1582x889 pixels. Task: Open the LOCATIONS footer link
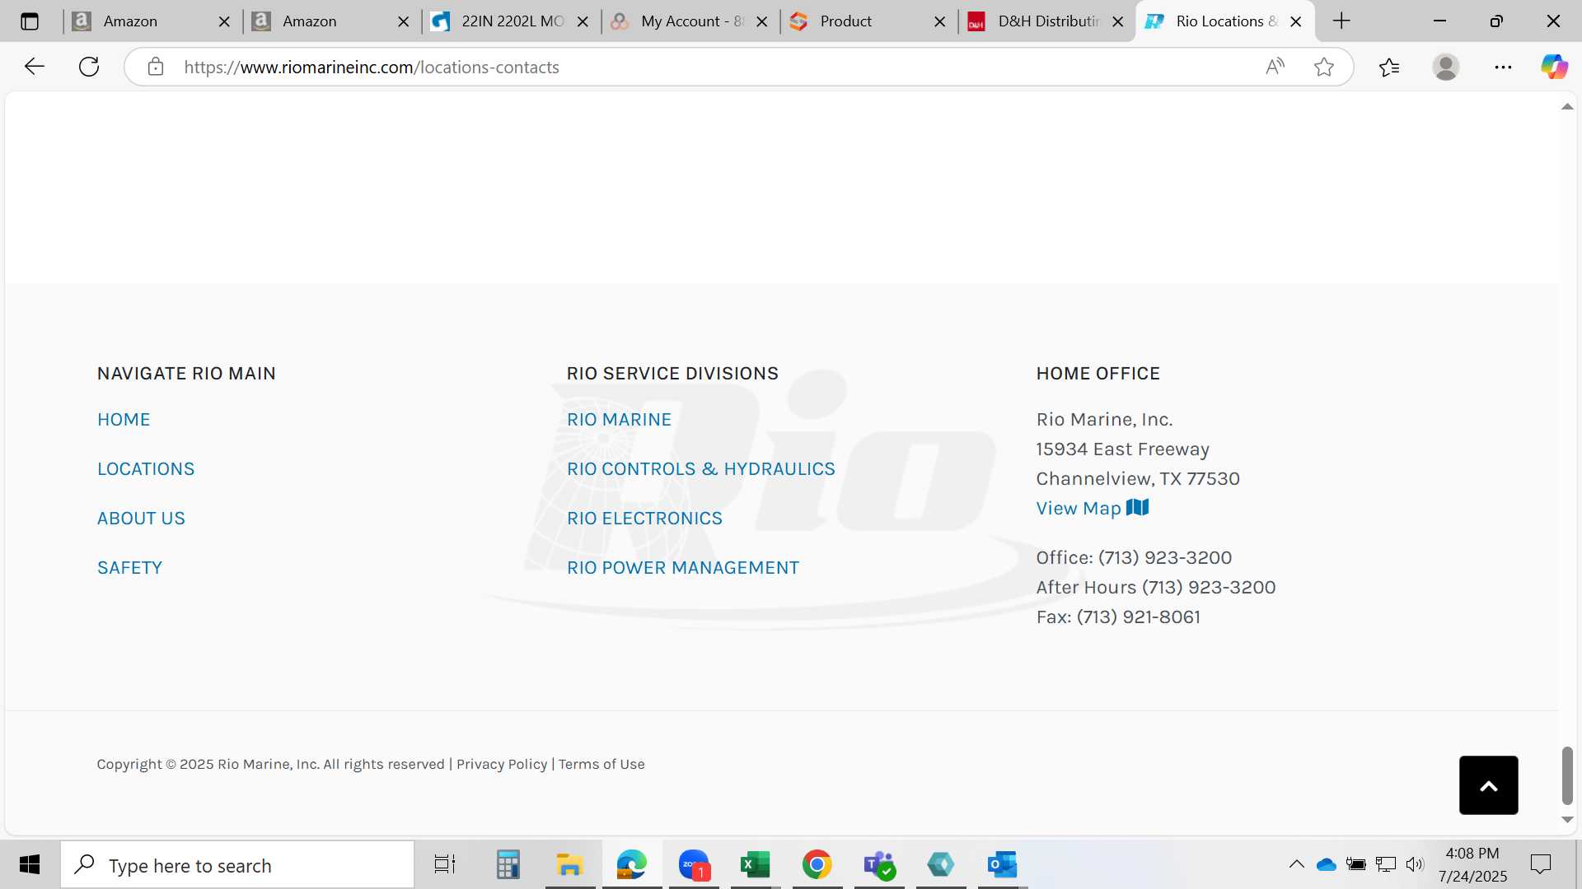(146, 469)
